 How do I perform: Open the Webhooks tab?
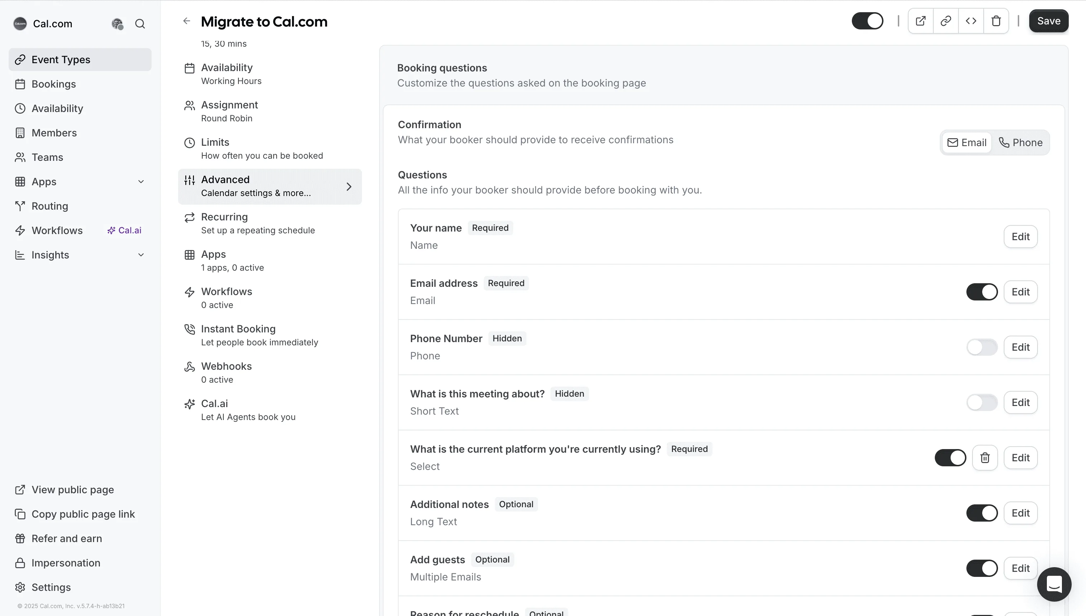pyautogui.click(x=270, y=373)
